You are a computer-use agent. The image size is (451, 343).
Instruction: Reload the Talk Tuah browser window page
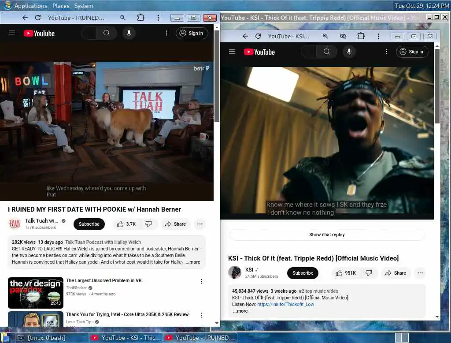(38, 18)
